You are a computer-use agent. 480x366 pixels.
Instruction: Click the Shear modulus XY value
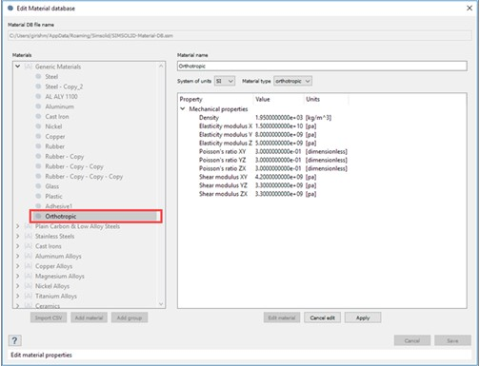[x=279, y=177]
